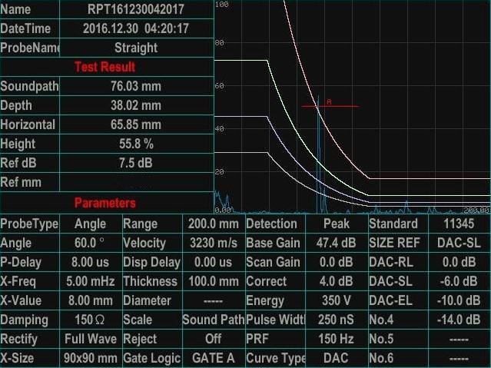Open the Test Result section header

pos(105,67)
